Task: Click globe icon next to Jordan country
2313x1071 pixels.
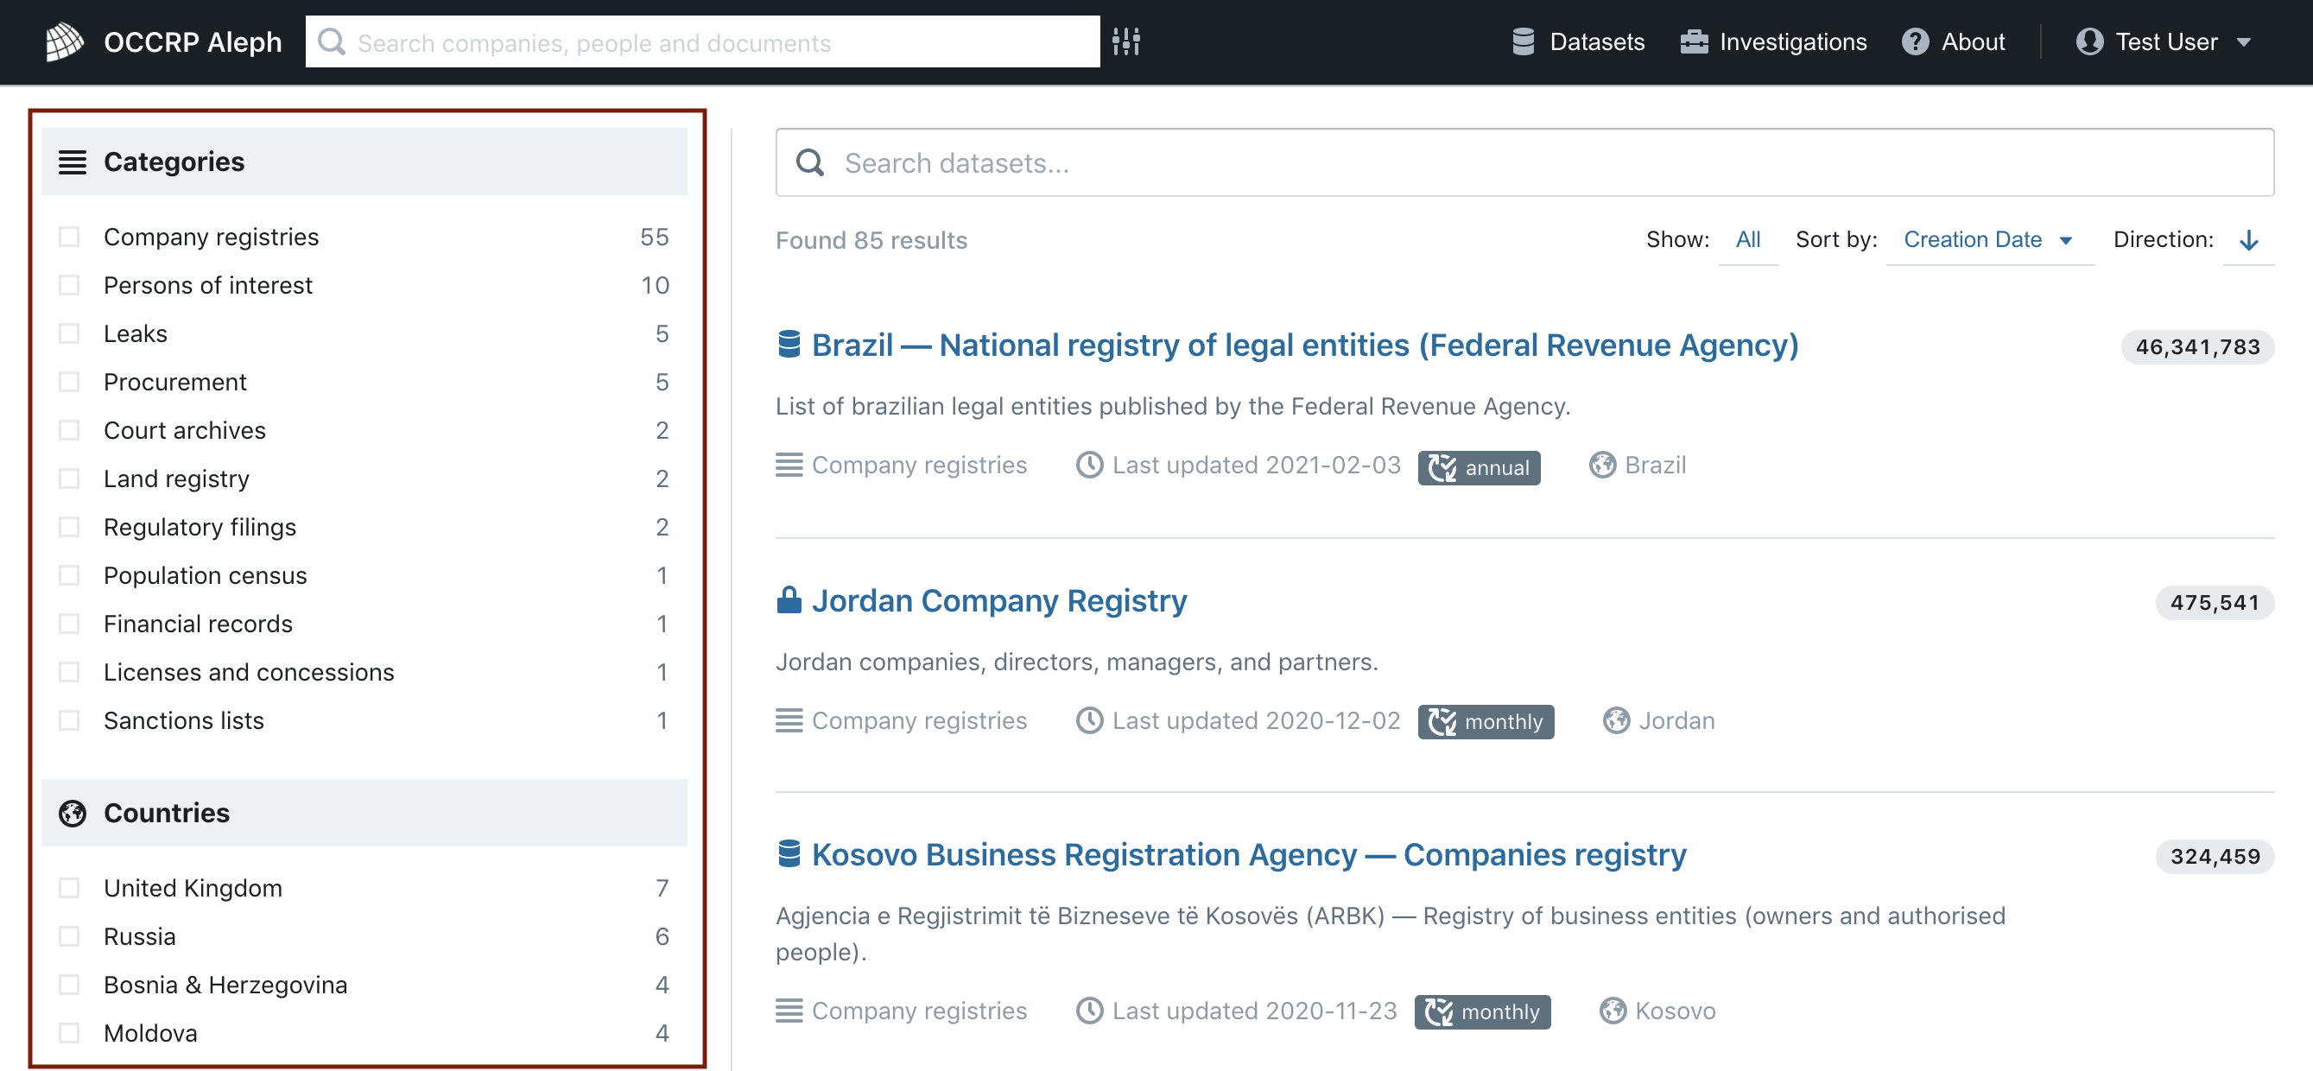Action: point(1616,720)
